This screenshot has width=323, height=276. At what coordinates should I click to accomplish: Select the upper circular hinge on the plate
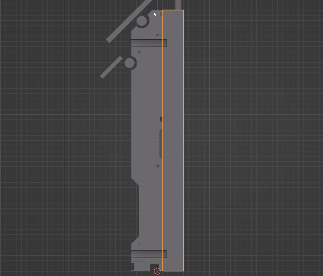pyautogui.click(x=142, y=21)
